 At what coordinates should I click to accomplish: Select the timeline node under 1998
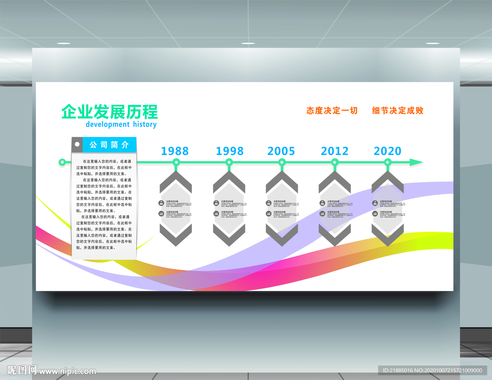point(229,163)
